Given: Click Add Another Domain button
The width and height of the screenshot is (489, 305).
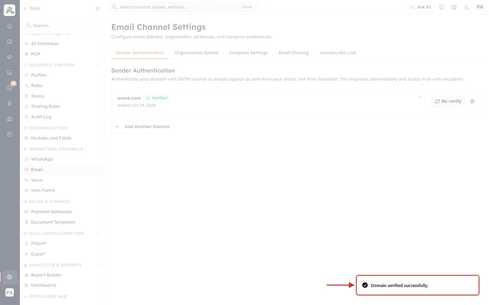Looking at the screenshot, I should click(142, 127).
